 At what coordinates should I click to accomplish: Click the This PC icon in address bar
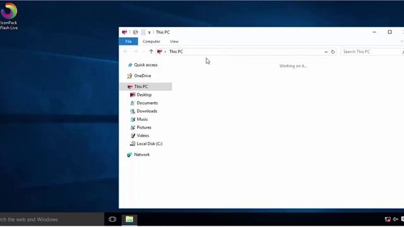[x=160, y=52]
